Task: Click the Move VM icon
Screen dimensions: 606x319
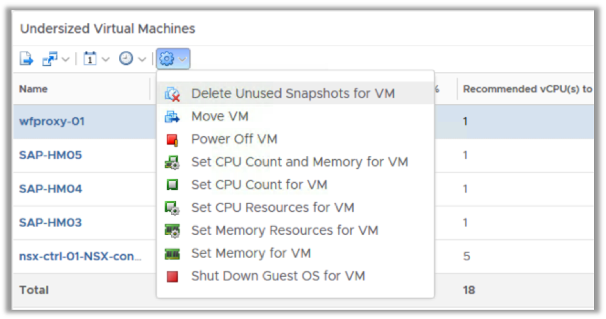Action: click(x=172, y=117)
